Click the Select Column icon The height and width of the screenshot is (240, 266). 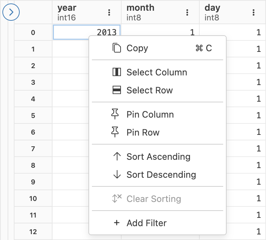point(117,72)
